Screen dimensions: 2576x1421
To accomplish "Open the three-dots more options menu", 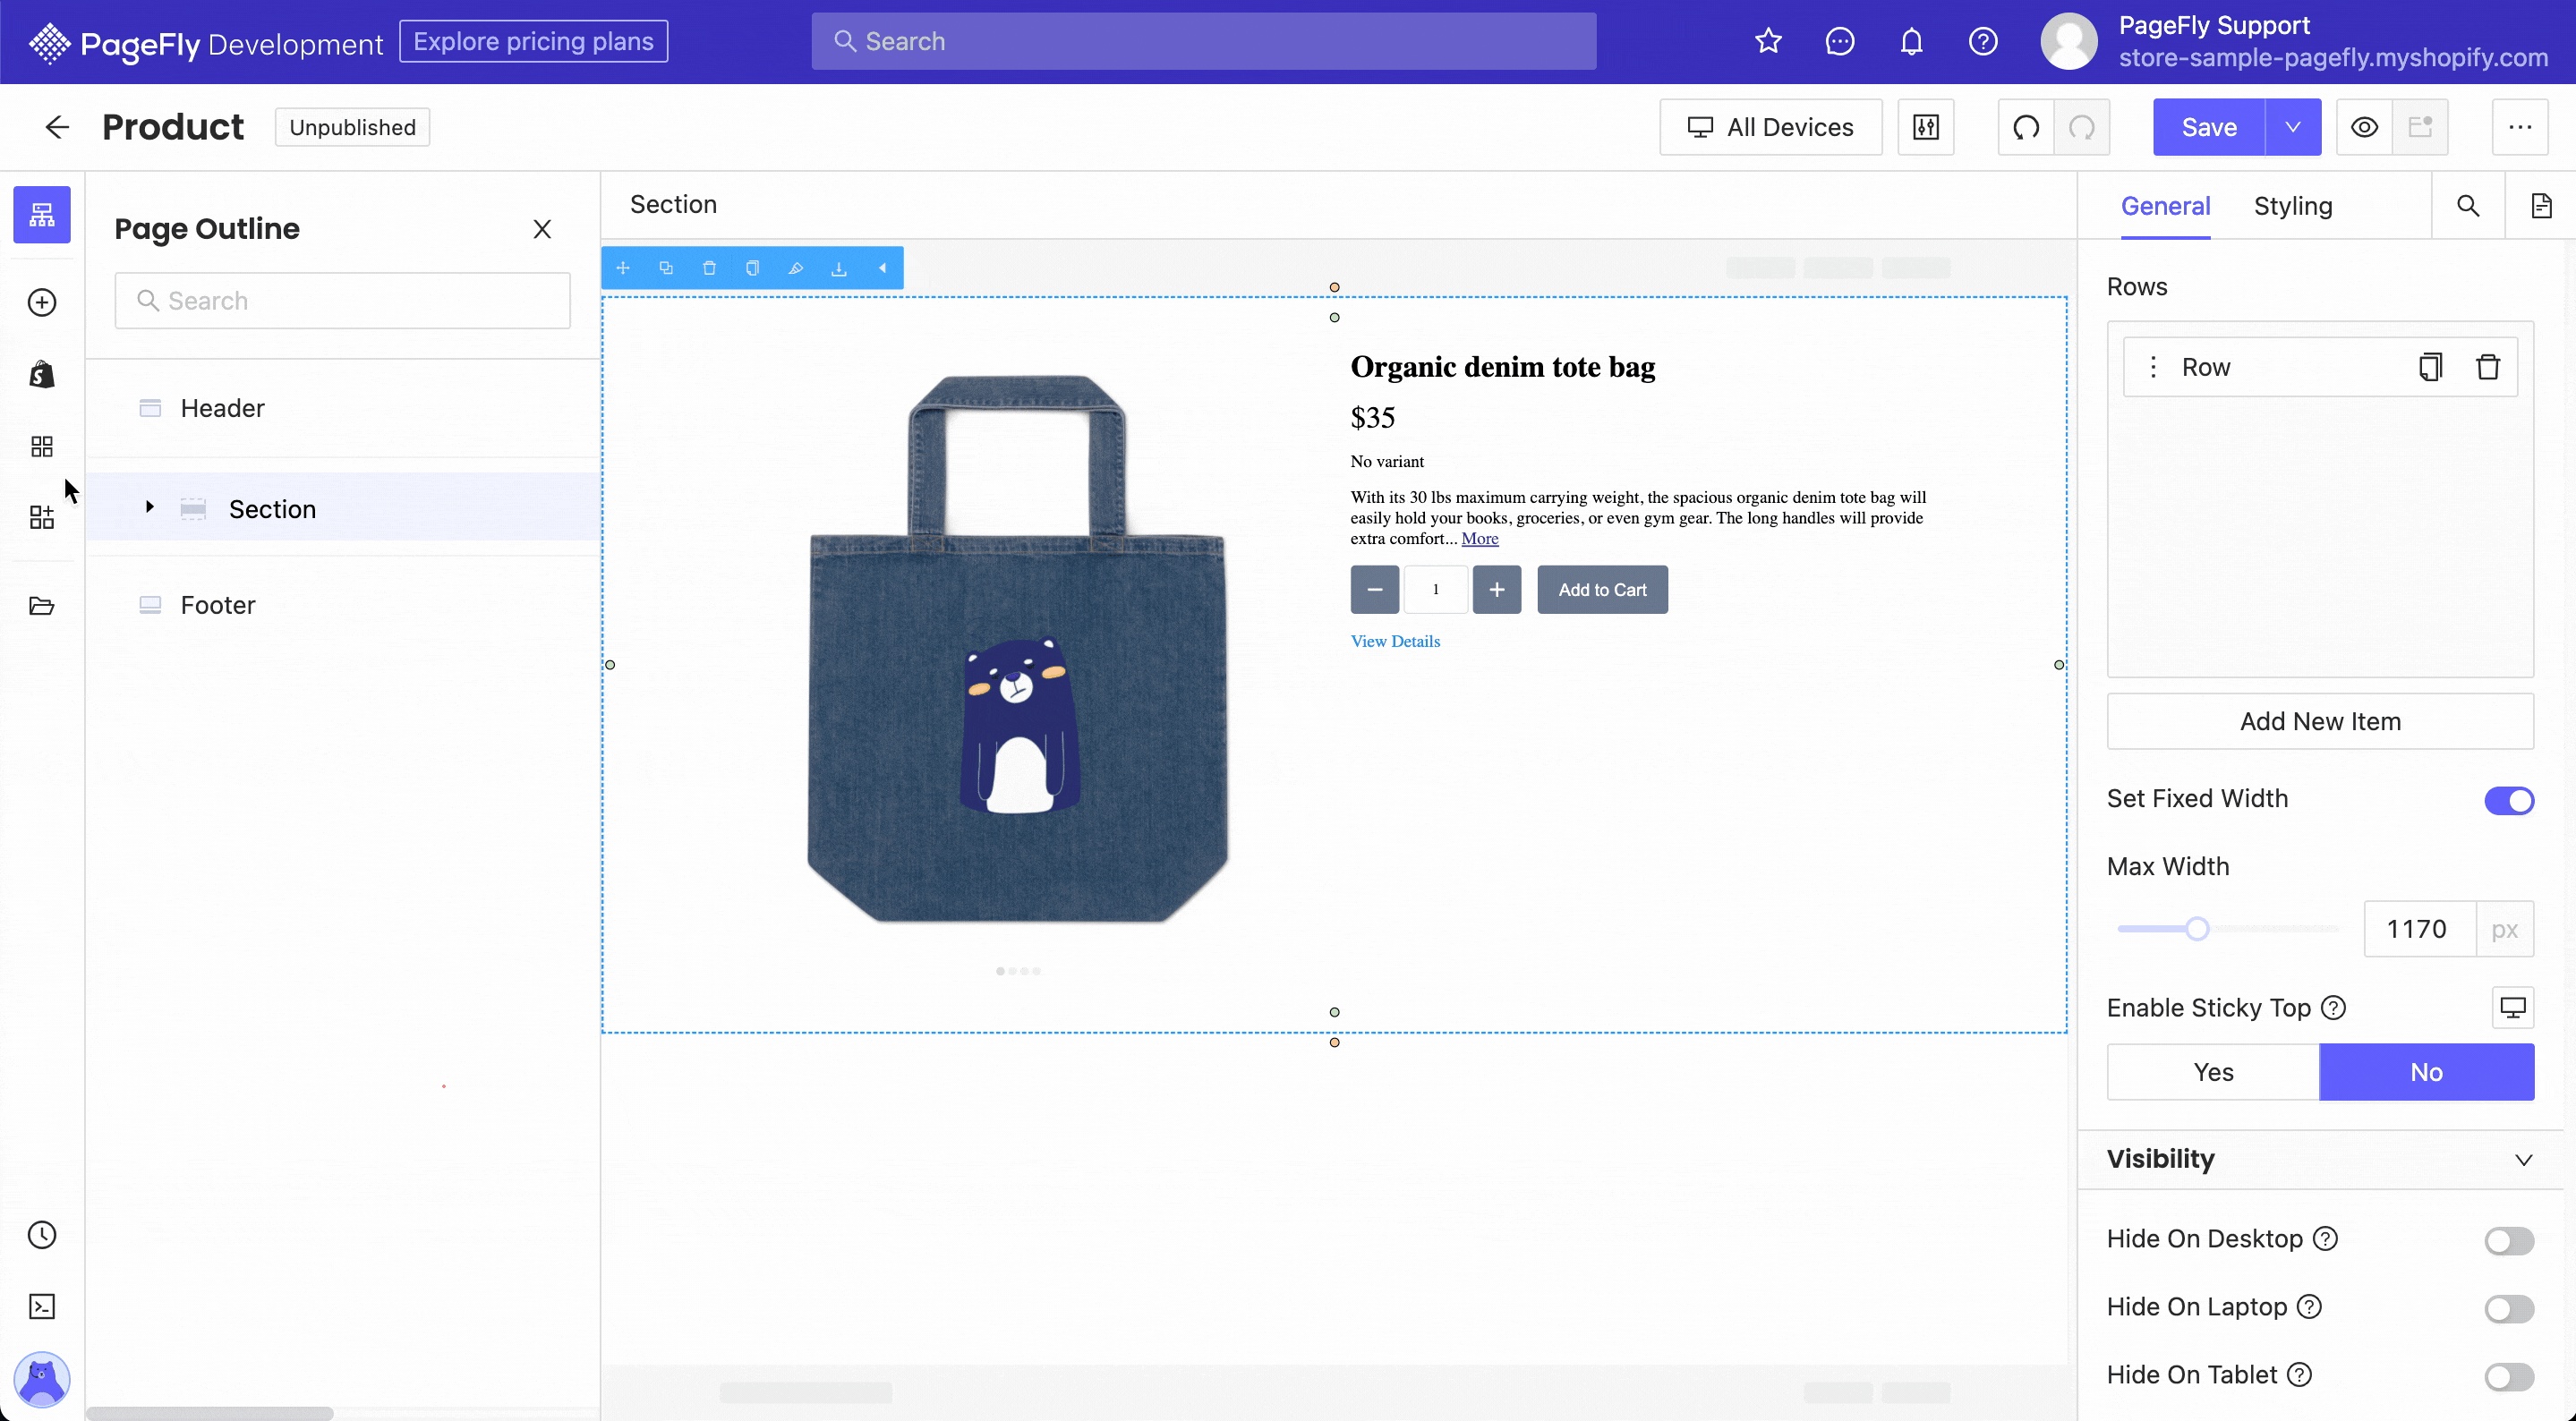I will click(2519, 127).
